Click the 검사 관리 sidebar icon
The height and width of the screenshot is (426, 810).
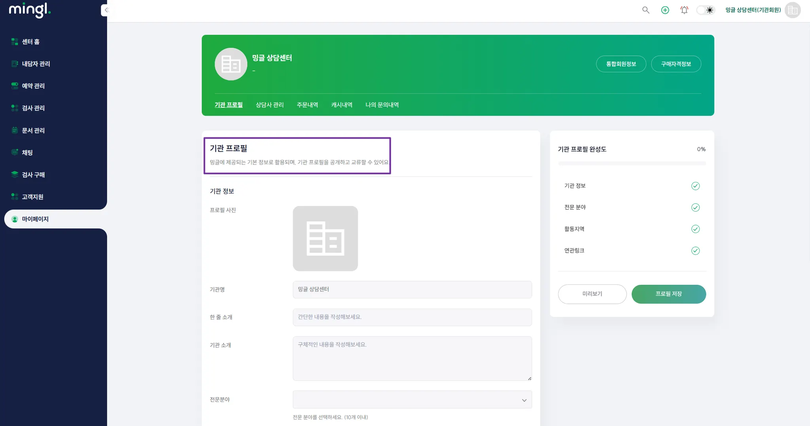click(x=15, y=108)
